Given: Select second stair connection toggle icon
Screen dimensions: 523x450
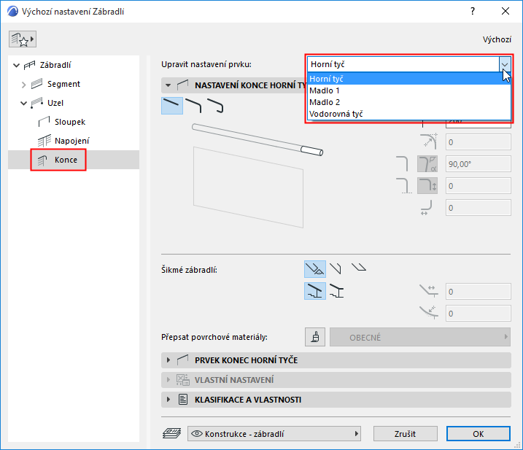Looking at the screenshot, I should [336, 291].
